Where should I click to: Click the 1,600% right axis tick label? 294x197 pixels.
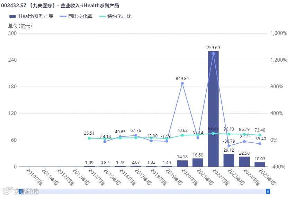[x=279, y=33]
